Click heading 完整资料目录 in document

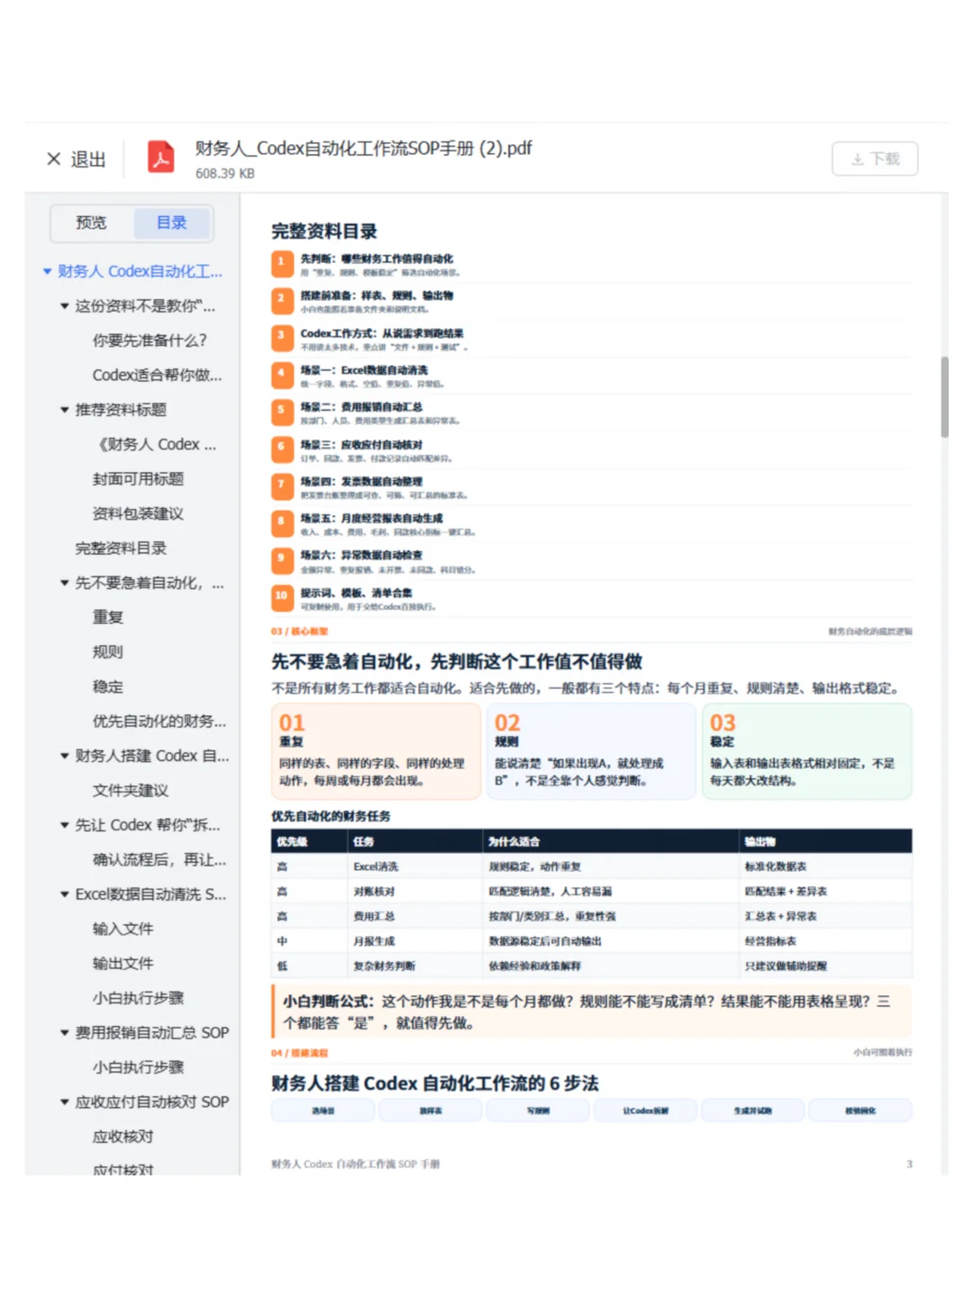coord(324,231)
